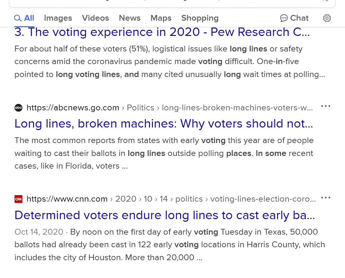
Task: Open "Long lines, broken machines" article link
Action: pyautogui.click(x=164, y=124)
